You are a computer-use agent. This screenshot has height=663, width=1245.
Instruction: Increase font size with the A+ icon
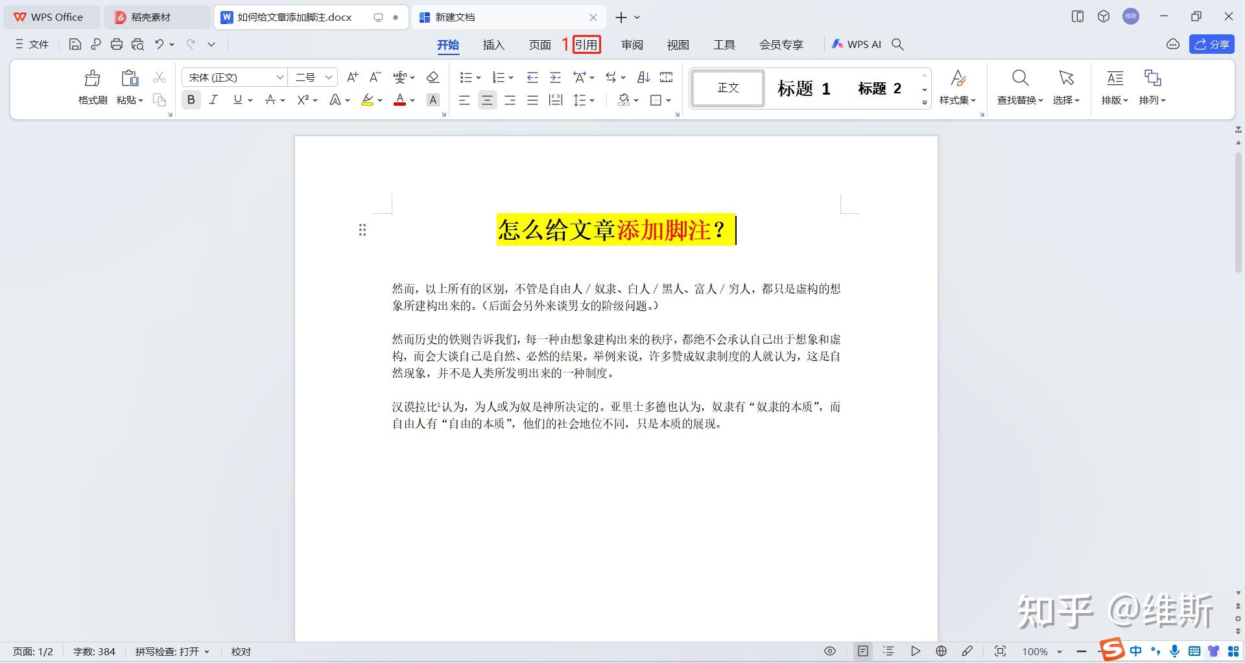click(x=352, y=77)
